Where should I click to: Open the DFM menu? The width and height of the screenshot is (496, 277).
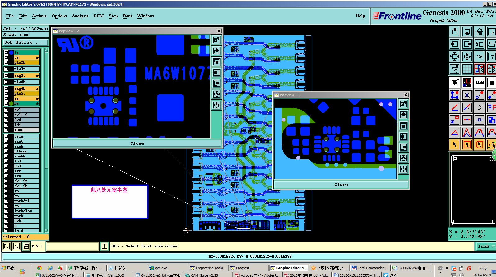pos(99,16)
